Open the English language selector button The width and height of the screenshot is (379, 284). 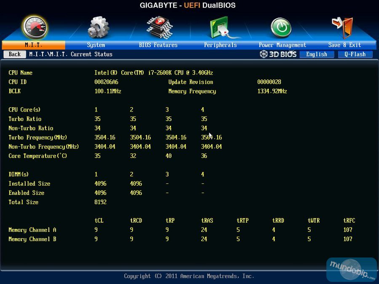(317, 54)
